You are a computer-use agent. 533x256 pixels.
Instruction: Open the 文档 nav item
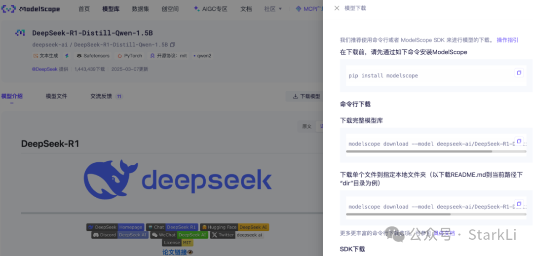click(x=246, y=9)
